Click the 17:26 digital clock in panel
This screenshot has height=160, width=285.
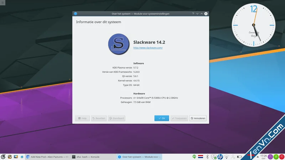(264, 157)
